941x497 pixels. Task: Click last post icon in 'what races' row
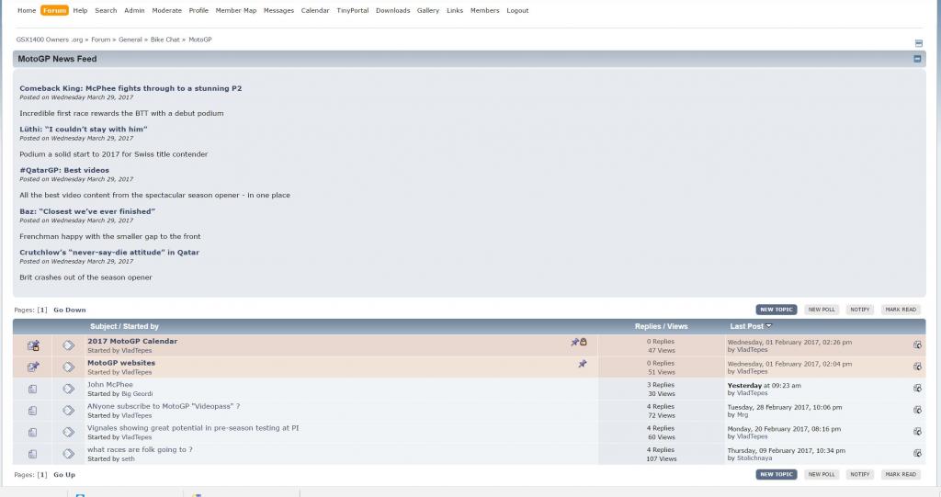point(917,453)
